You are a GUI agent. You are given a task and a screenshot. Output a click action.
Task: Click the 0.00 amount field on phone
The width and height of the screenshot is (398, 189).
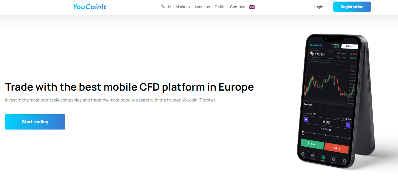click(x=326, y=122)
